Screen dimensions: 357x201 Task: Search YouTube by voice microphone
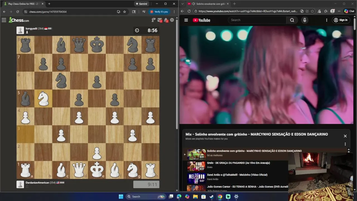click(x=305, y=20)
